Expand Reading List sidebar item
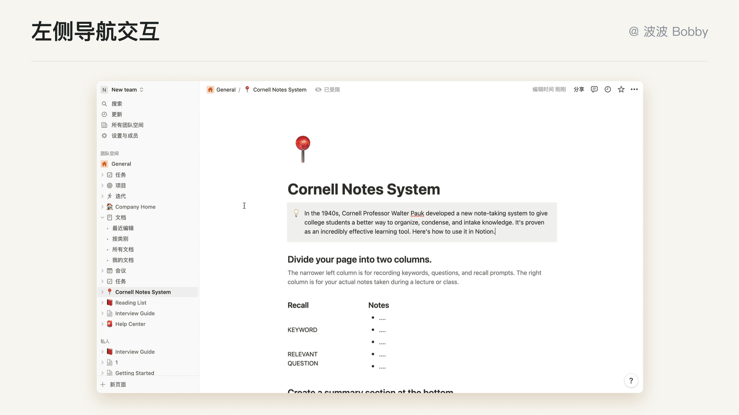Screen dimensions: 739x415 [102, 303]
